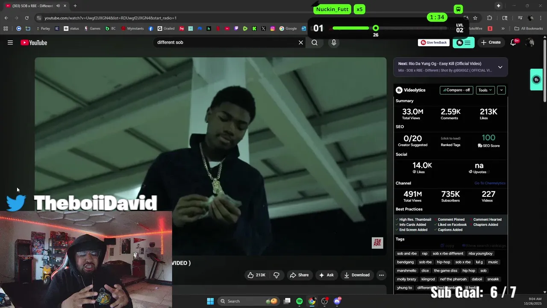Click the 'the game diss' tag
The width and height of the screenshot is (547, 308).
(x=445, y=270)
